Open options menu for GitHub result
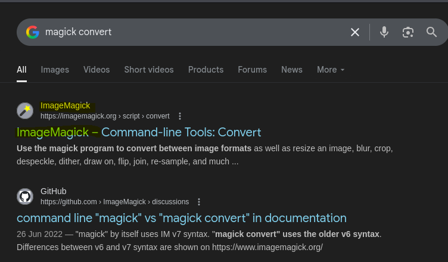448x262 pixels. click(x=199, y=202)
